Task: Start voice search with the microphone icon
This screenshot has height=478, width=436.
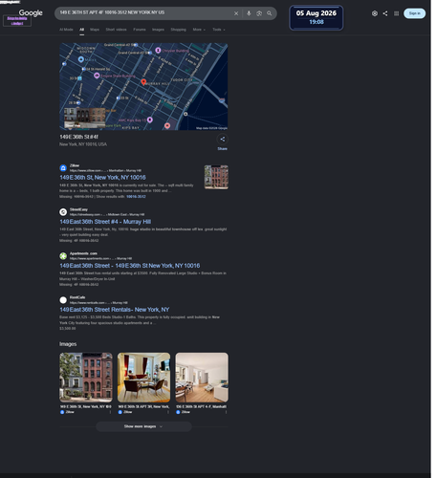Action: coord(249,13)
